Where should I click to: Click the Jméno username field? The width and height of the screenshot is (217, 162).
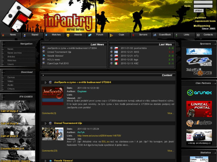(203, 2)
